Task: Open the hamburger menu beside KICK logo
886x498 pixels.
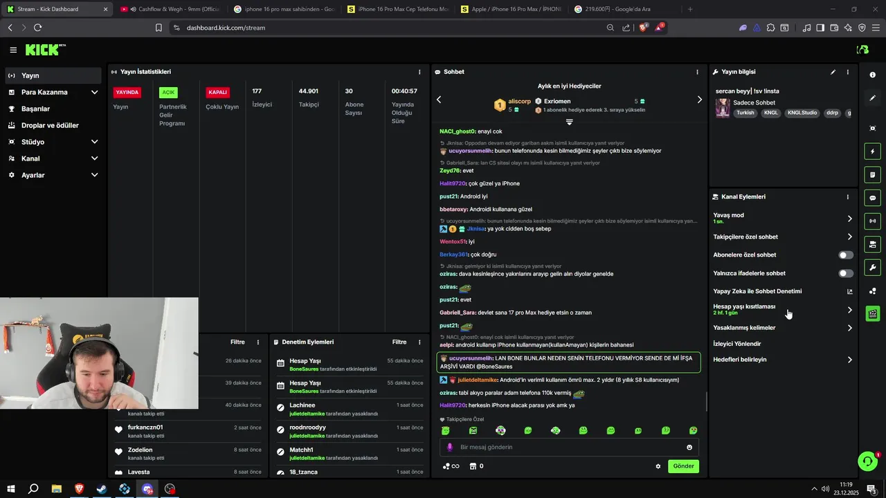Action: [13, 50]
